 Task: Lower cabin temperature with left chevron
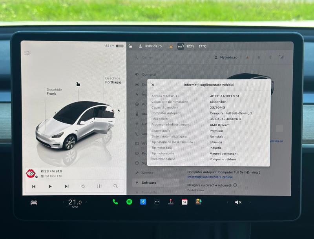coord(64,202)
